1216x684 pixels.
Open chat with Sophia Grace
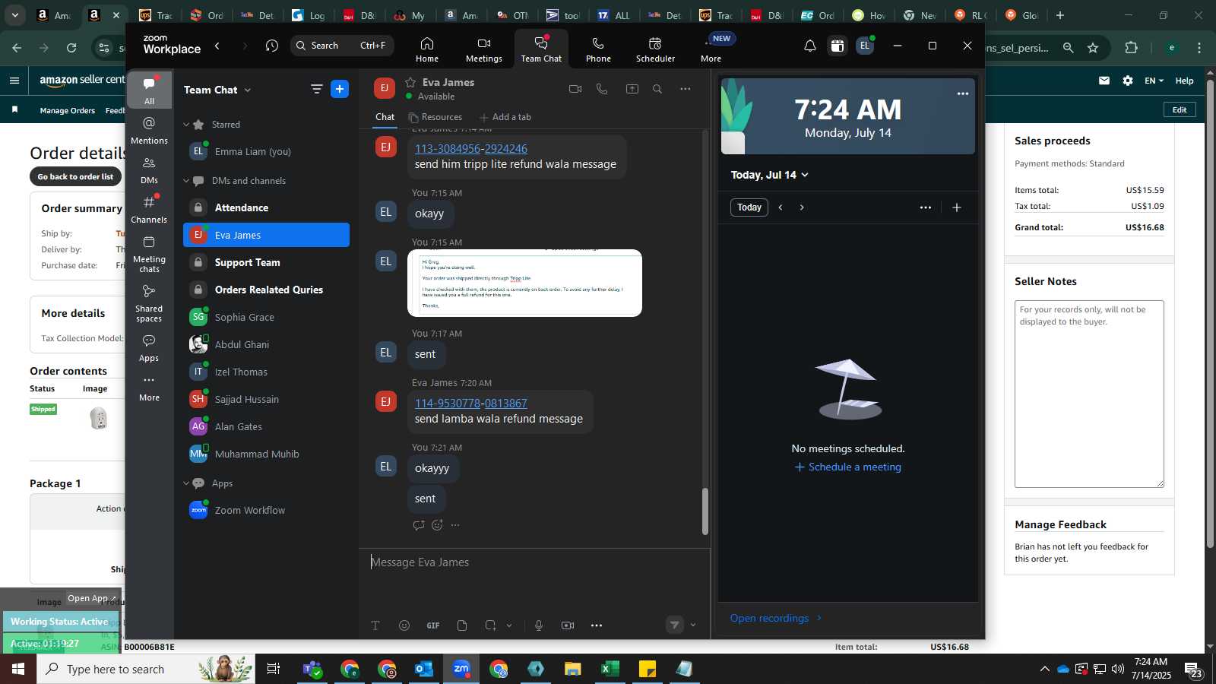pyautogui.click(x=266, y=317)
